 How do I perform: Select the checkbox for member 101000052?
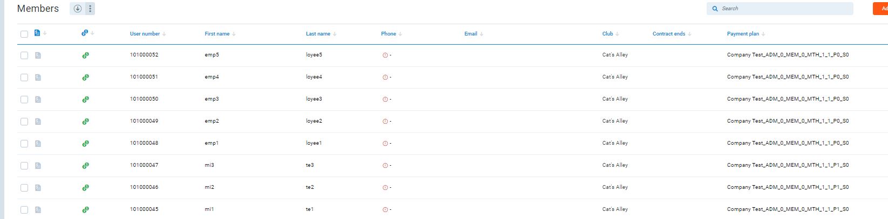24,55
